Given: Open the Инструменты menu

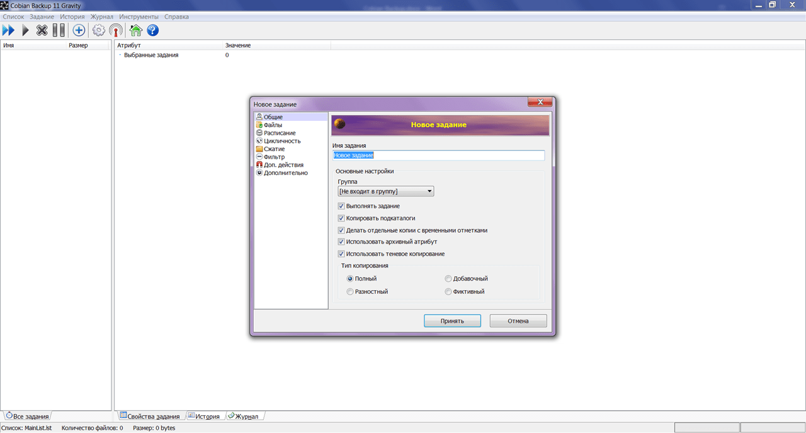Looking at the screenshot, I should click(139, 16).
